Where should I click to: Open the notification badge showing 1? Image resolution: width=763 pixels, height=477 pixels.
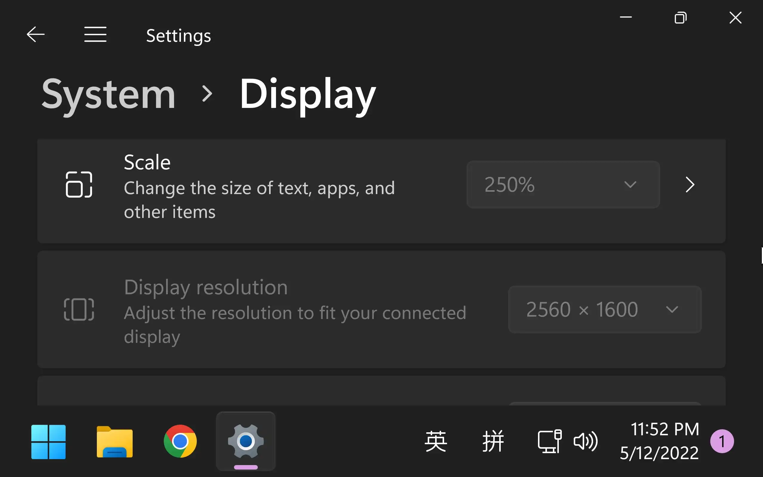tap(722, 441)
